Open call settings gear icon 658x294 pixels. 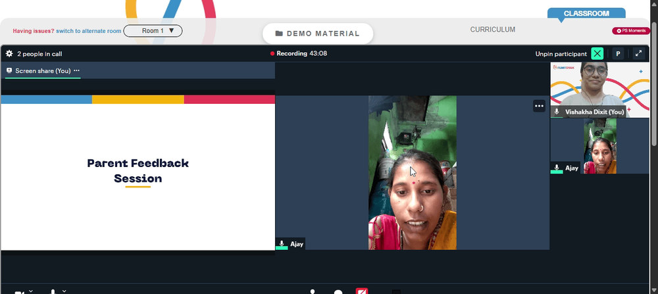pos(9,54)
